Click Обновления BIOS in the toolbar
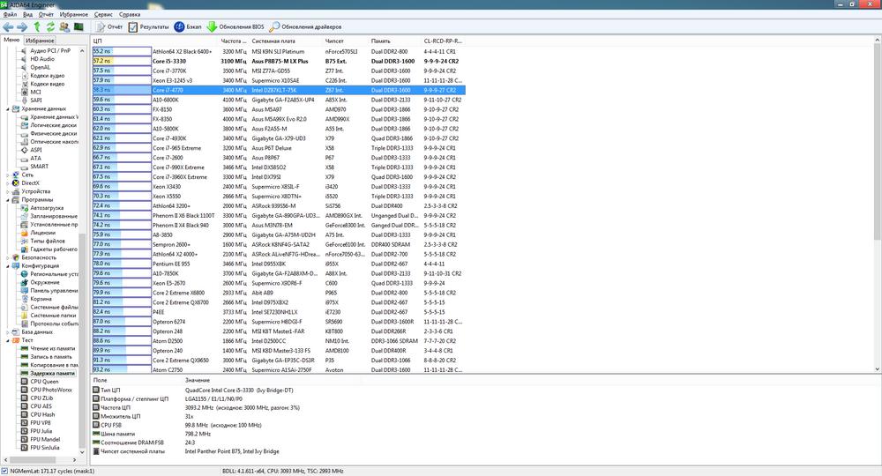The image size is (882, 476). (235, 27)
